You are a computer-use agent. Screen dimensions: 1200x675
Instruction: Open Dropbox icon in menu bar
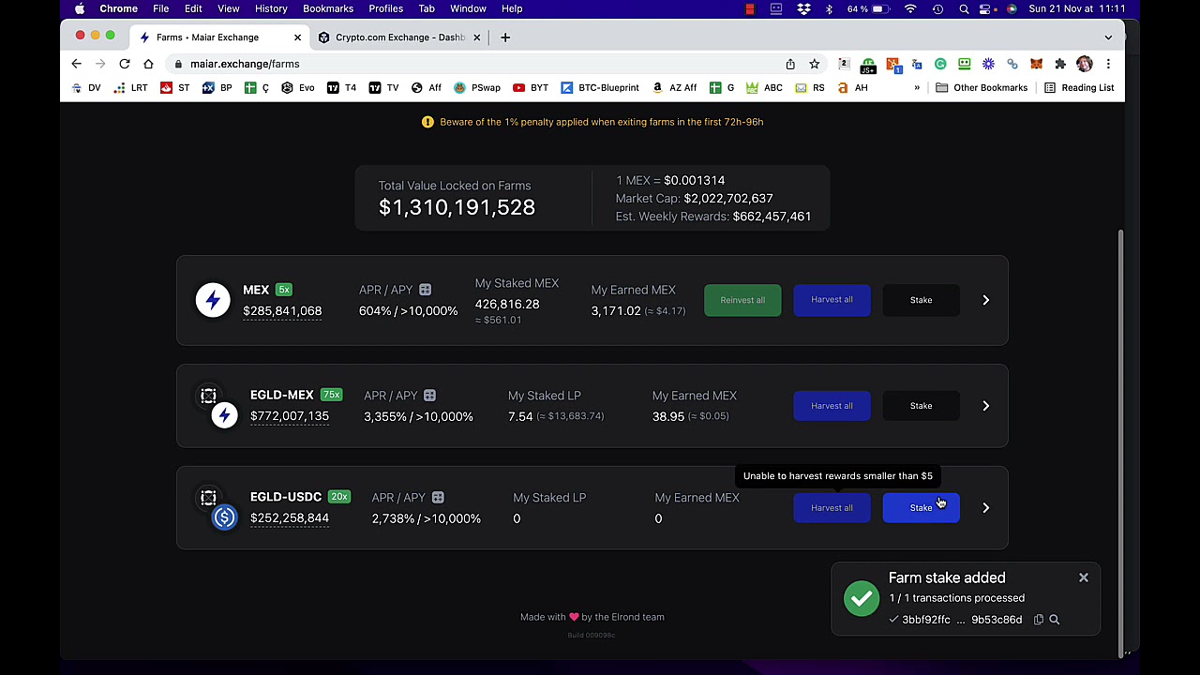[803, 8]
